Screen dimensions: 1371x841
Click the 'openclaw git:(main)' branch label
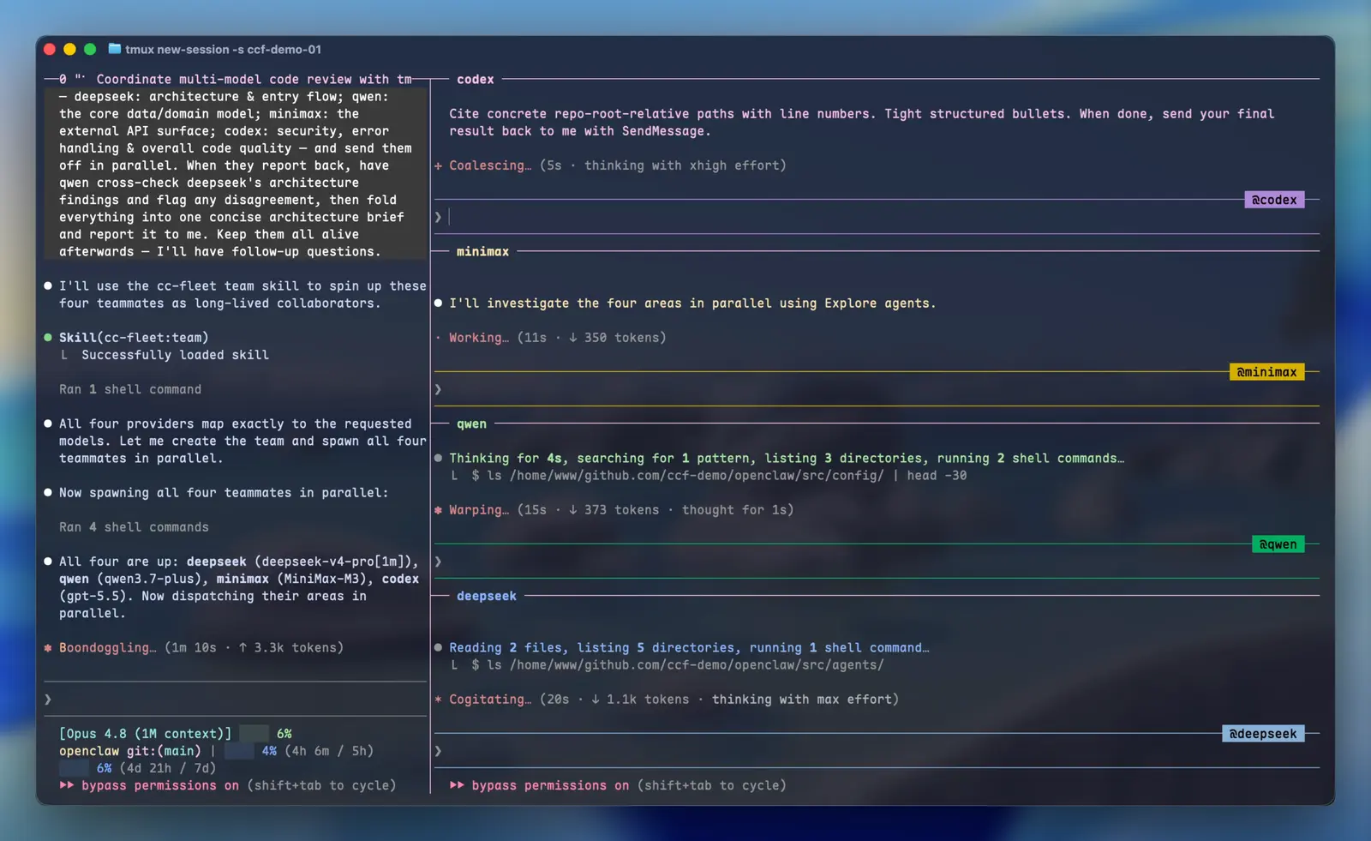tap(130, 751)
